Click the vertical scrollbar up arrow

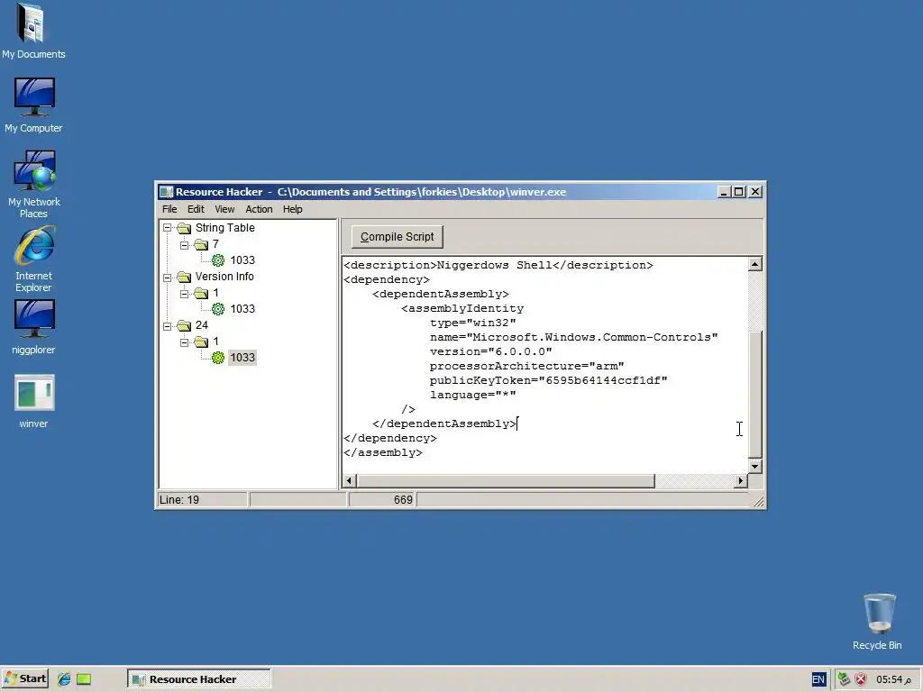coord(755,264)
